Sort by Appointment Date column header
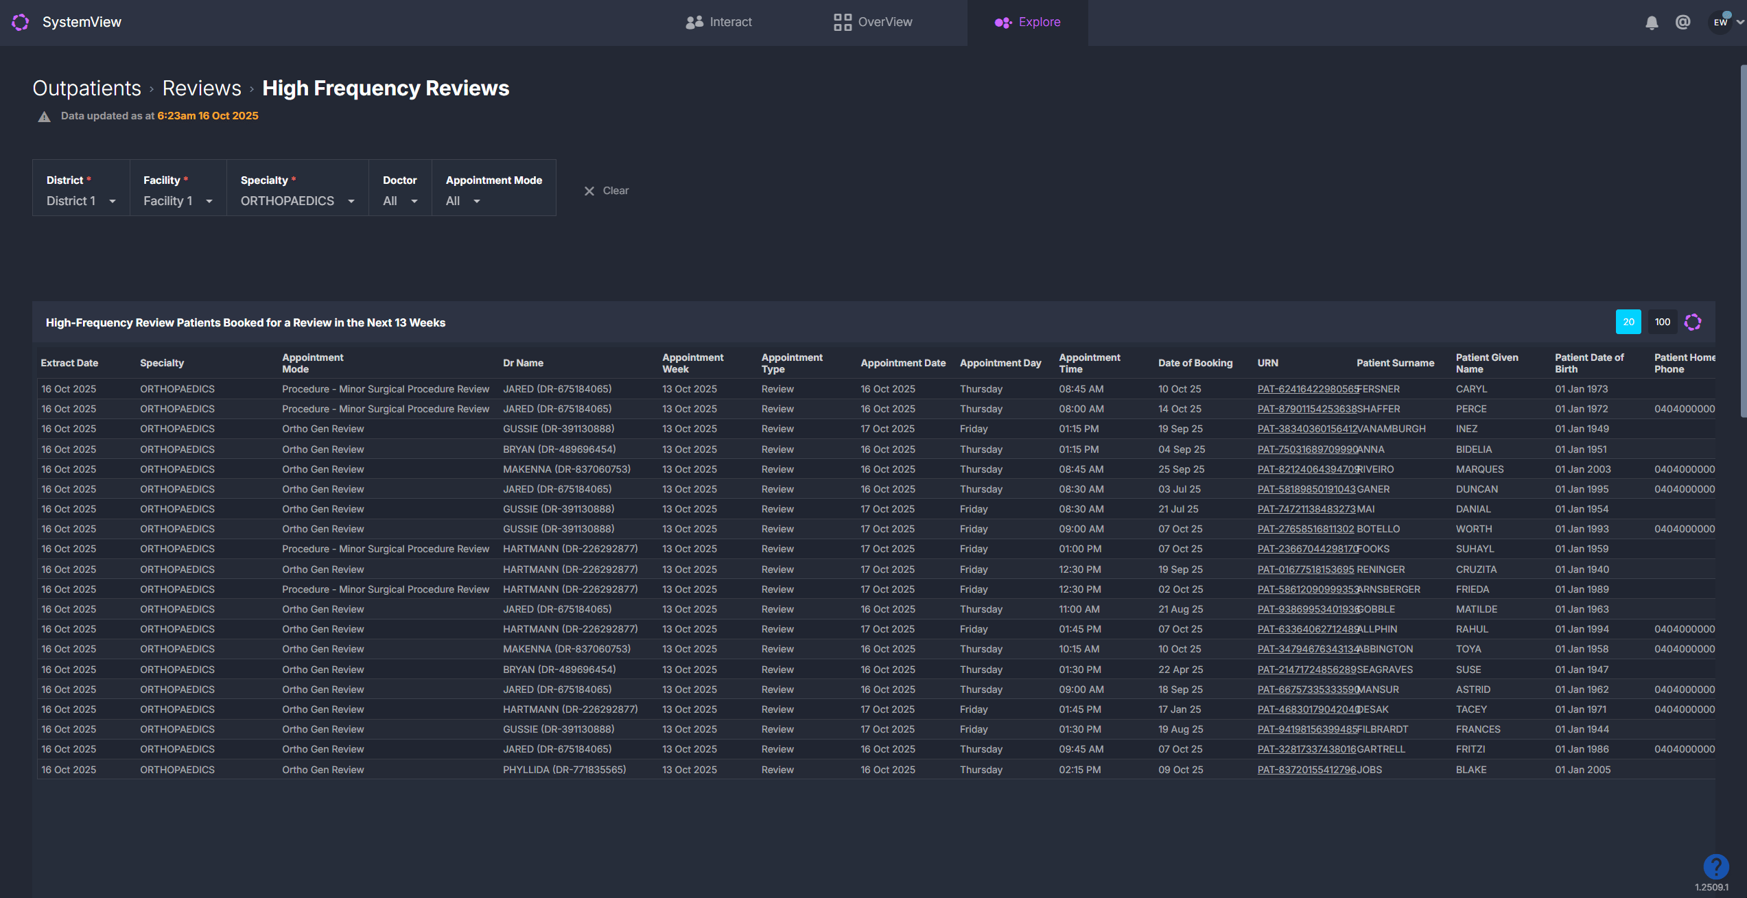The width and height of the screenshot is (1747, 898). [x=903, y=363]
